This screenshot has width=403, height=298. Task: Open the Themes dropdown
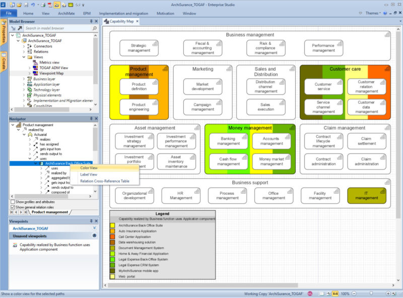[x=373, y=14]
